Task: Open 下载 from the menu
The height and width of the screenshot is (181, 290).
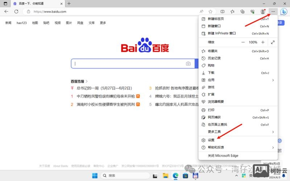Action: coord(238,73)
